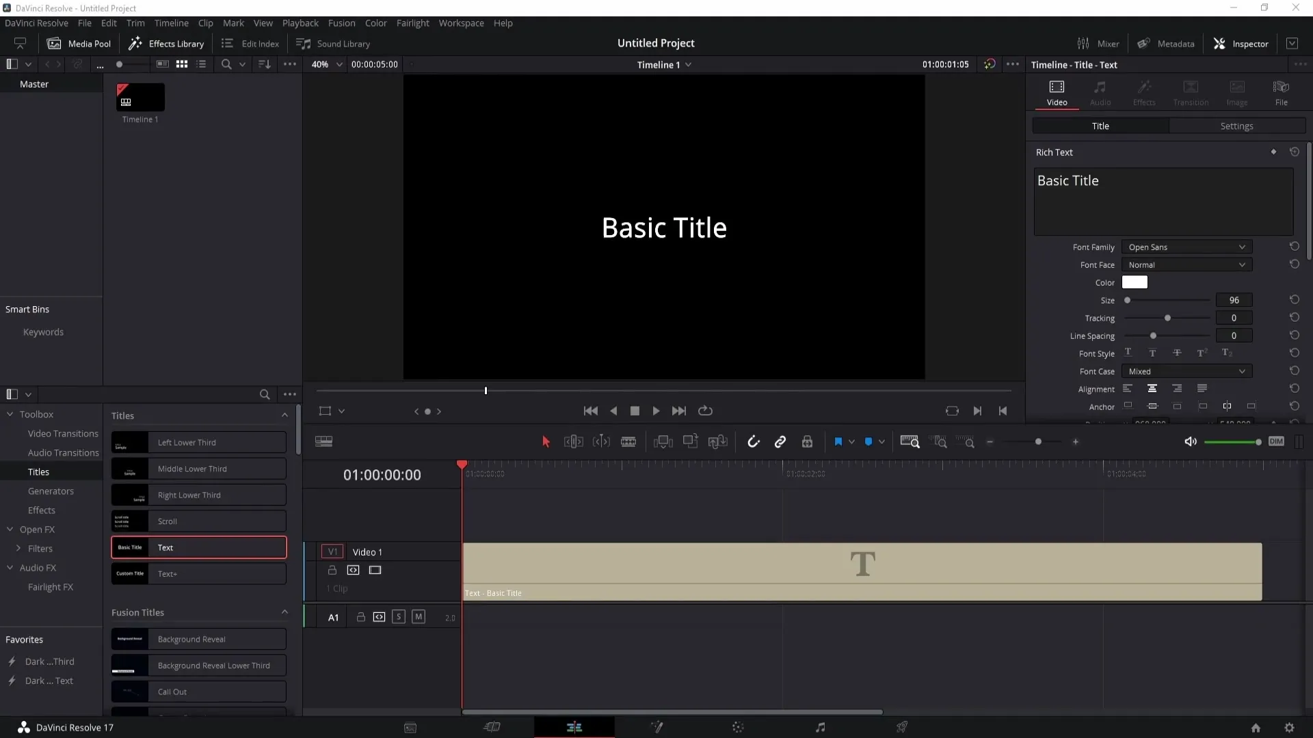Click the Settings tab in Inspector
The image size is (1313, 738).
pyautogui.click(x=1236, y=125)
